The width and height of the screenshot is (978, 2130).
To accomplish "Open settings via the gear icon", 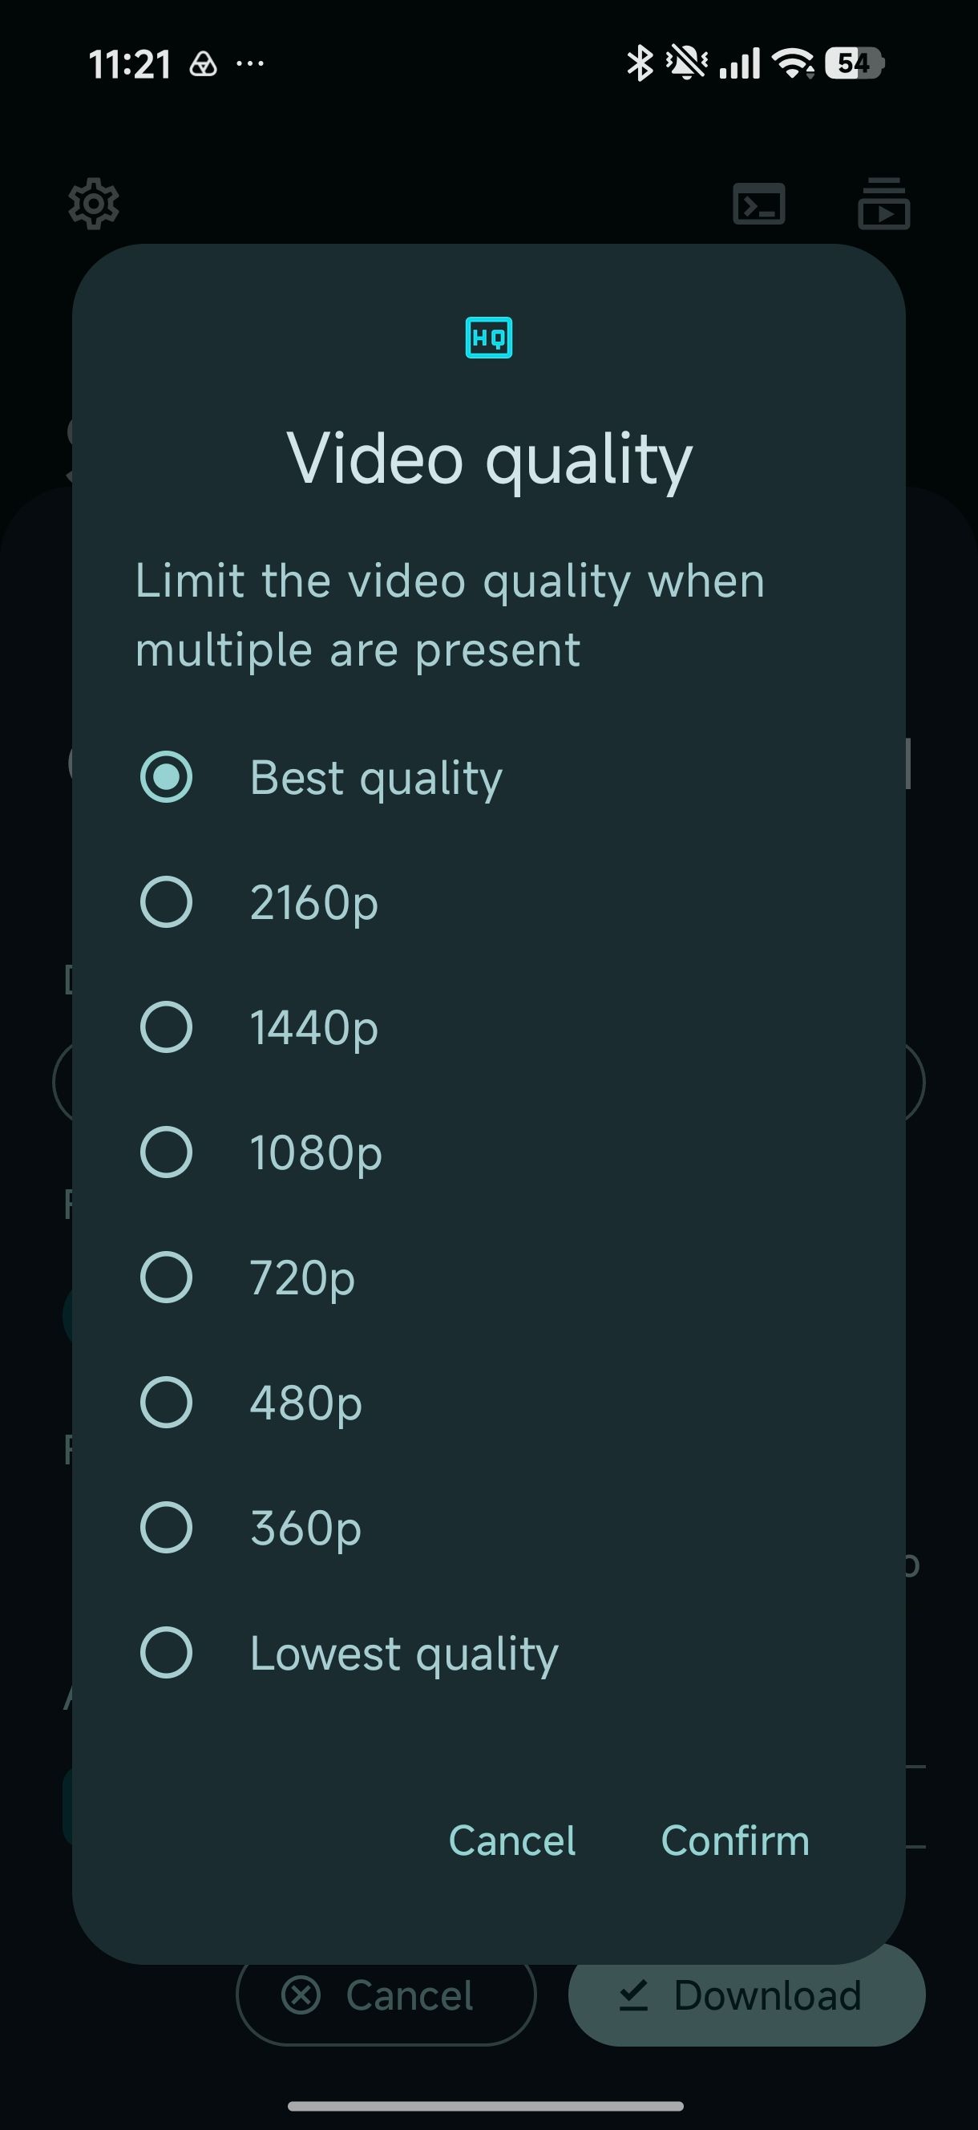I will (x=94, y=204).
